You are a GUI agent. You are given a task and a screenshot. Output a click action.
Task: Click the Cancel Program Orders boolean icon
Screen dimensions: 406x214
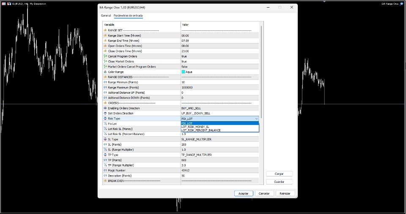click(105, 56)
